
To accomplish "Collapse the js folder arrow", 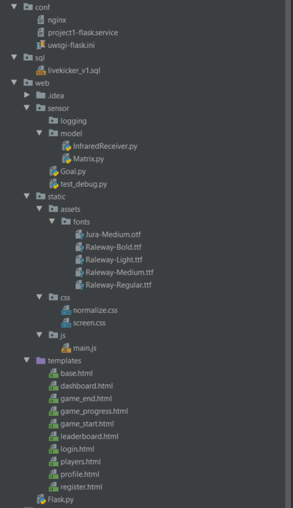I will (x=40, y=335).
